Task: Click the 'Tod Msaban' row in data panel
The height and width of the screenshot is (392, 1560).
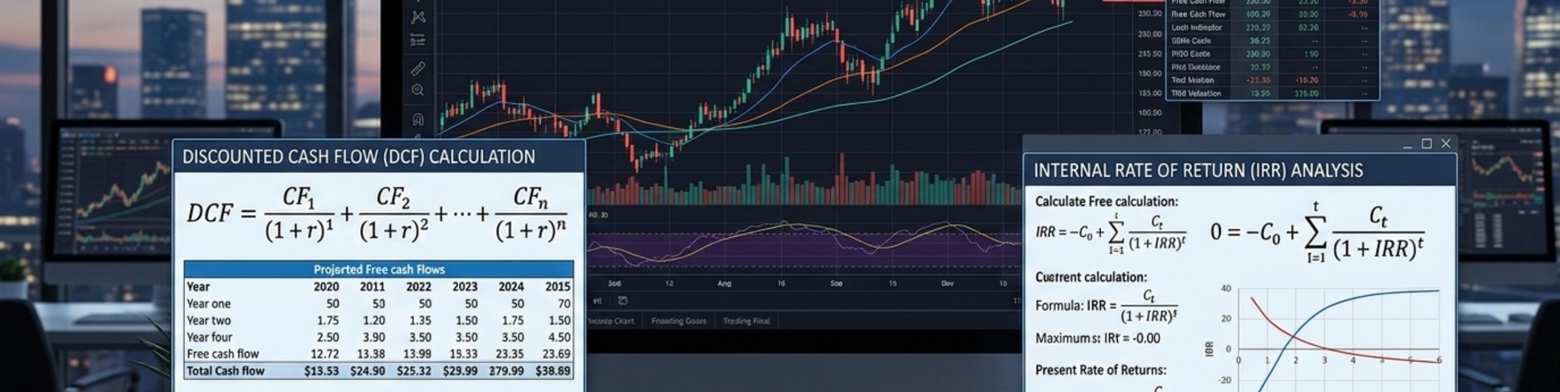Action: [x=1272, y=80]
